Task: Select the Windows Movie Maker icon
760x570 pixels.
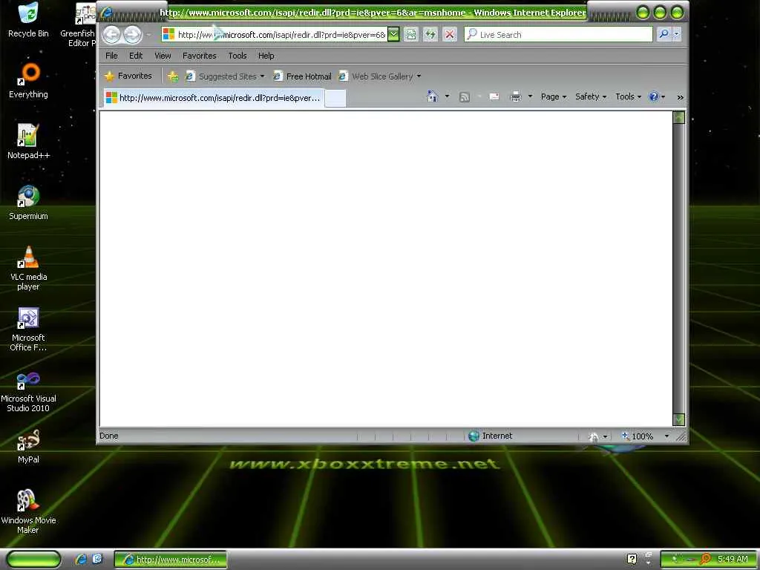Action: coord(28,512)
